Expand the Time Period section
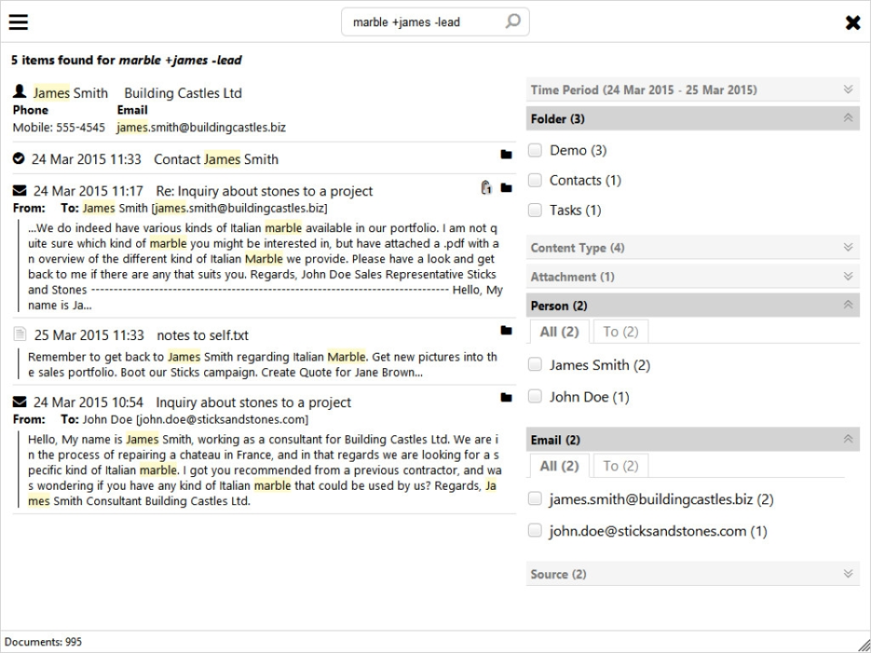 848,89
